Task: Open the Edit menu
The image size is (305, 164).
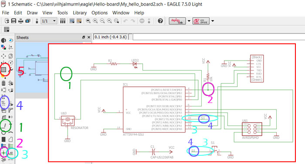Action: tap(18, 13)
